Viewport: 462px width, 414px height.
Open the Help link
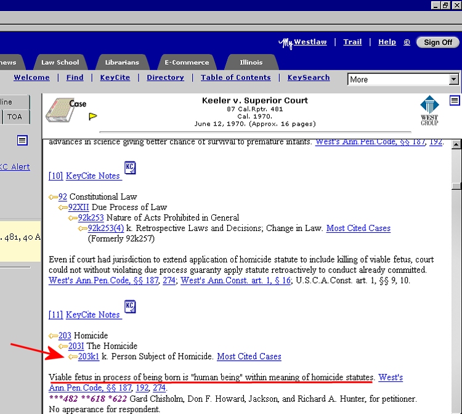click(387, 42)
